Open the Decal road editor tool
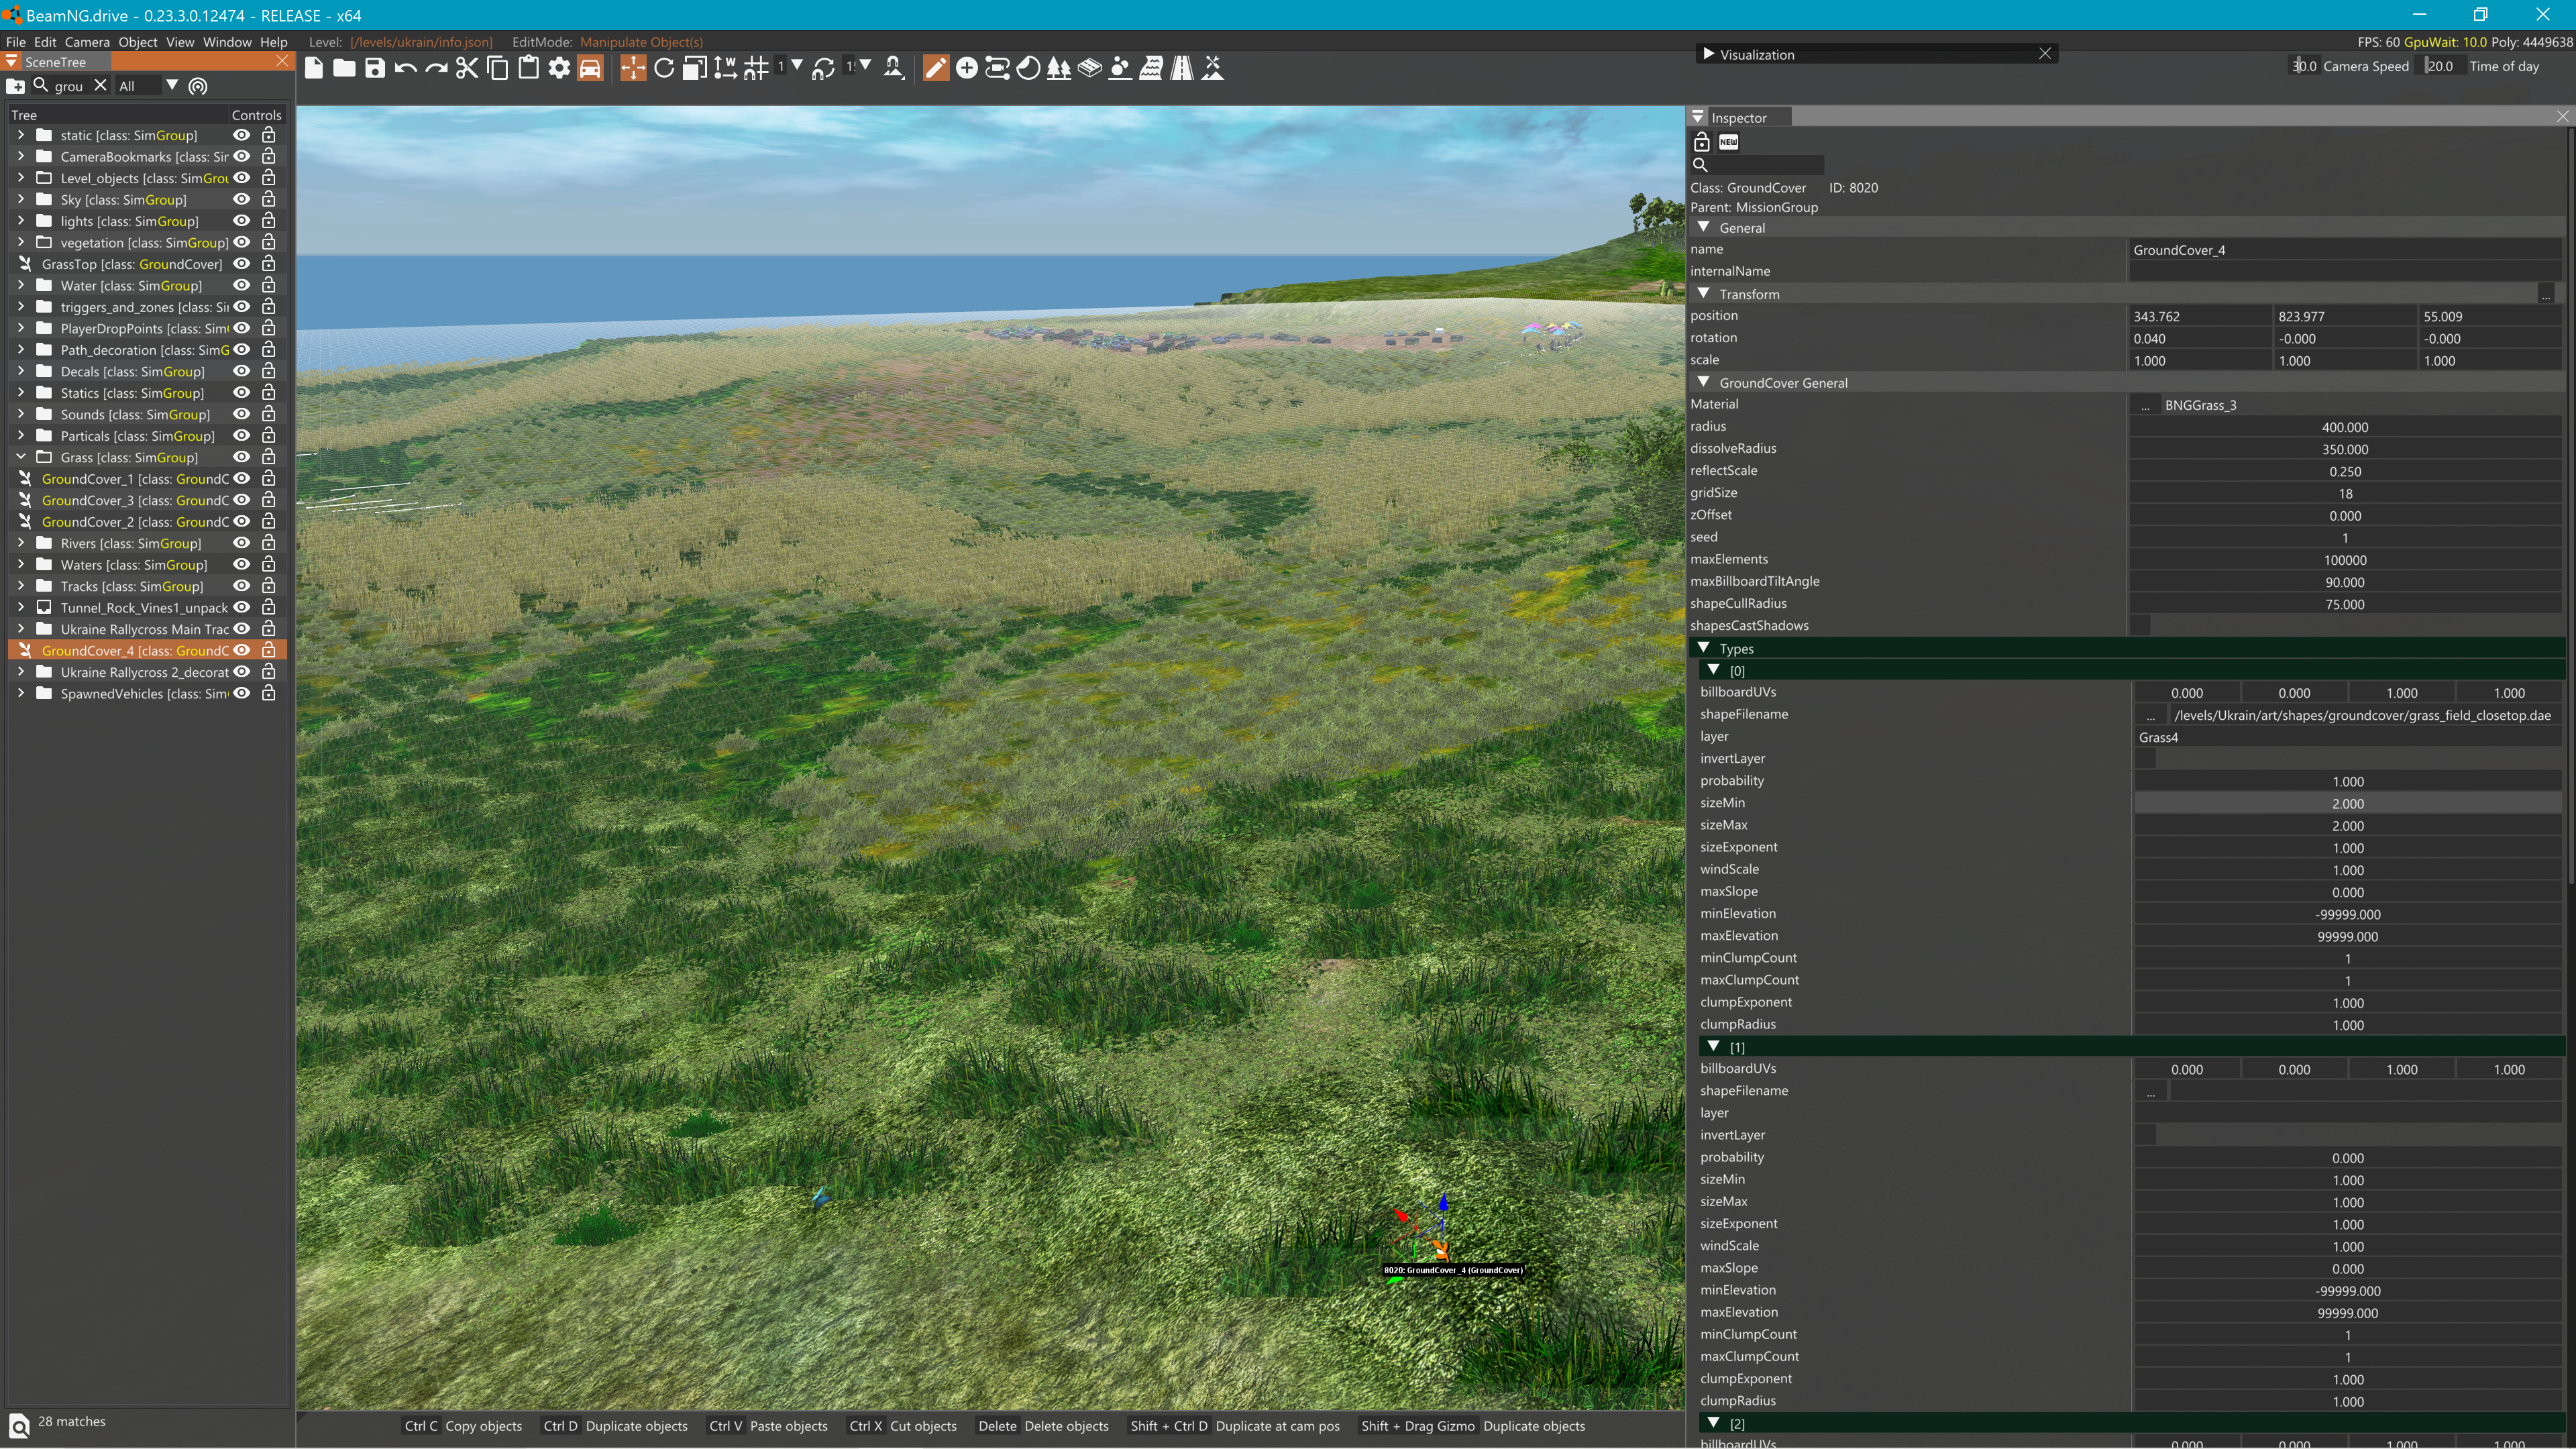Image resolution: width=2576 pixels, height=1449 pixels. (1181, 68)
